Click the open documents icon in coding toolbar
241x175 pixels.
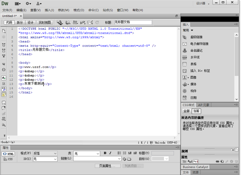click(4, 31)
